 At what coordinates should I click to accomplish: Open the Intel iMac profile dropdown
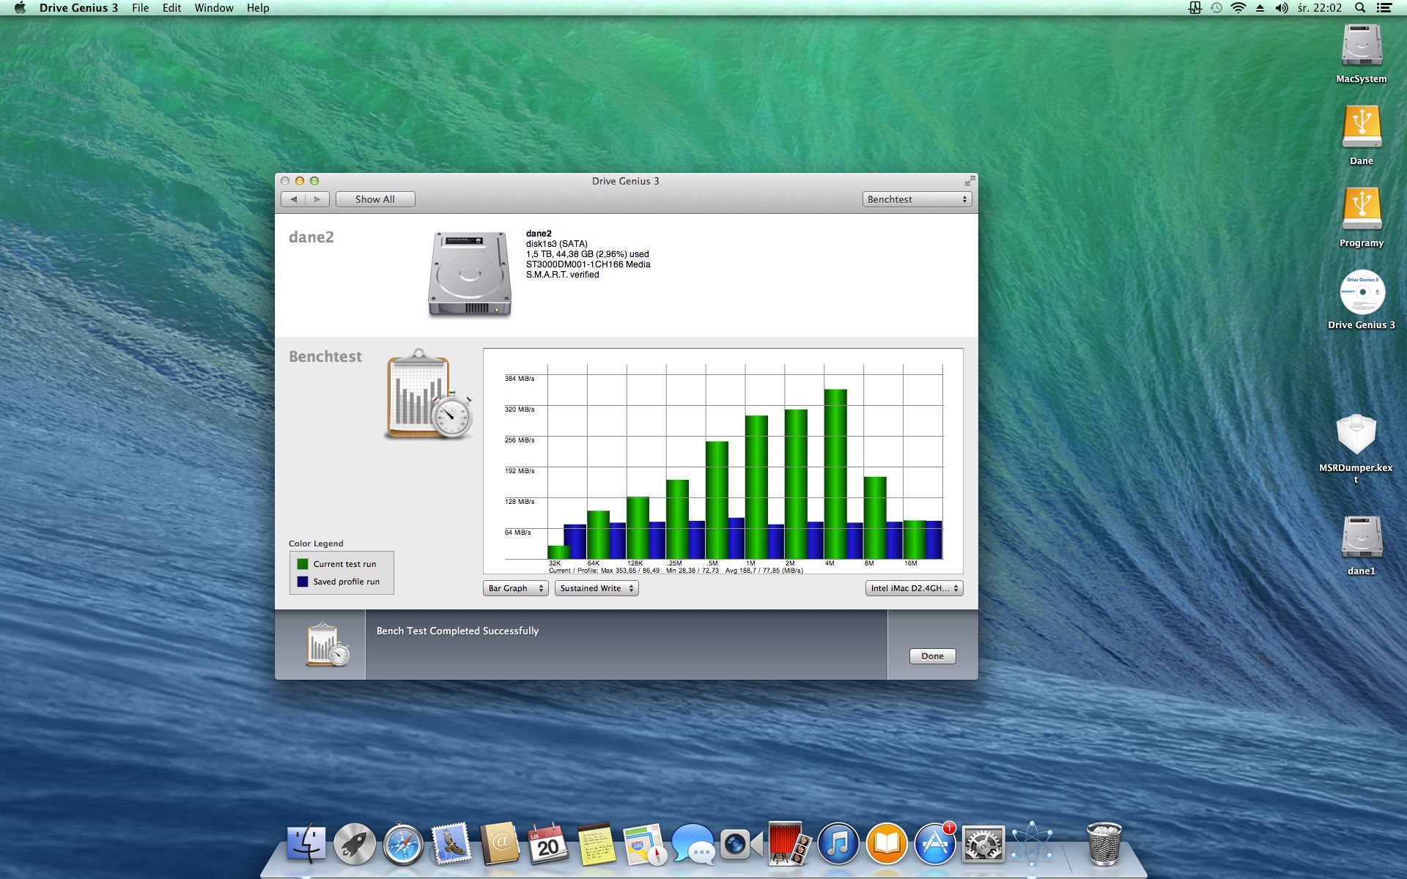[914, 588]
